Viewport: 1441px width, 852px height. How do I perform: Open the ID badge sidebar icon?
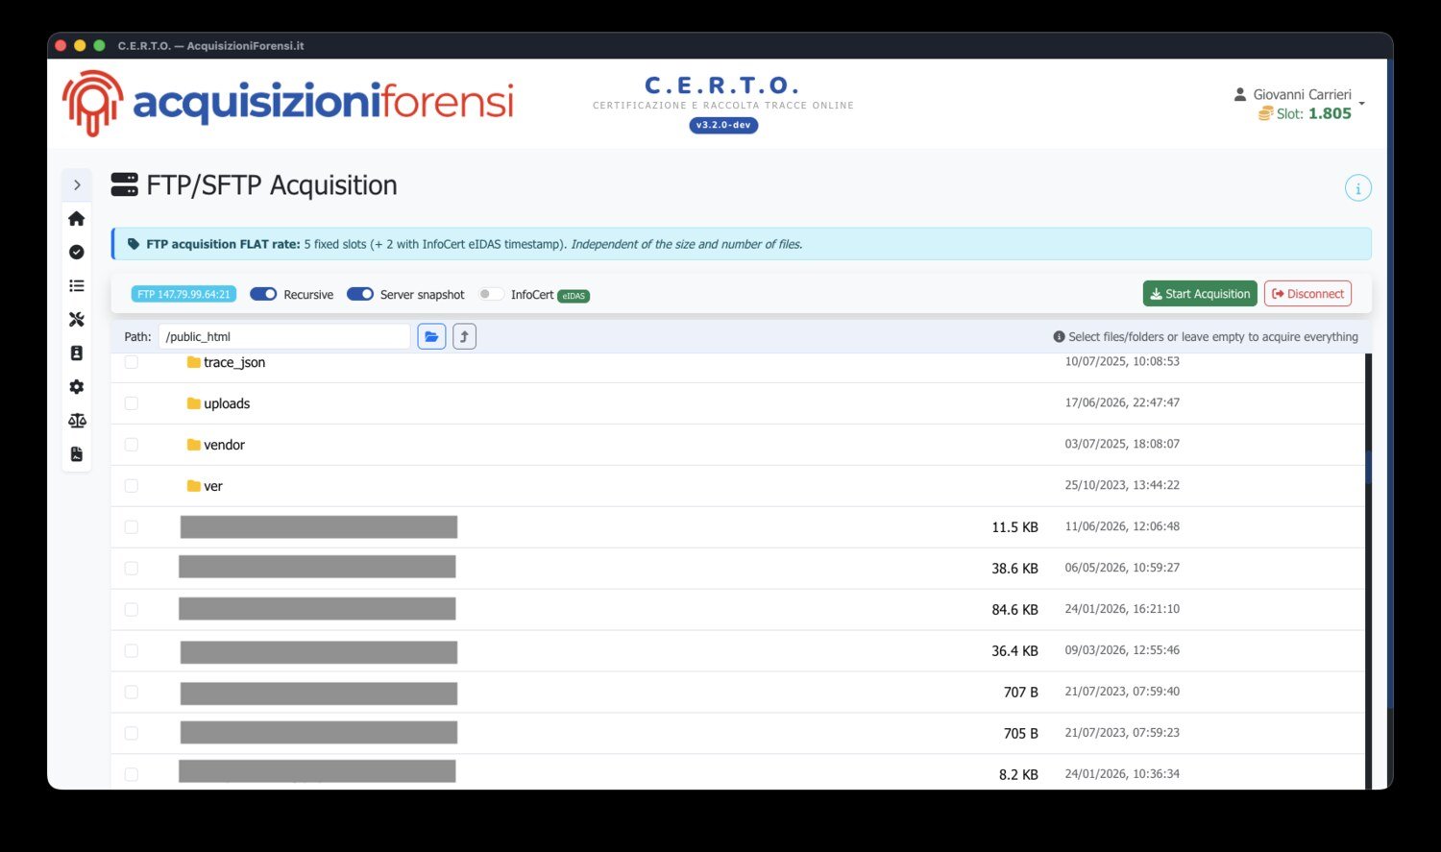(x=77, y=353)
